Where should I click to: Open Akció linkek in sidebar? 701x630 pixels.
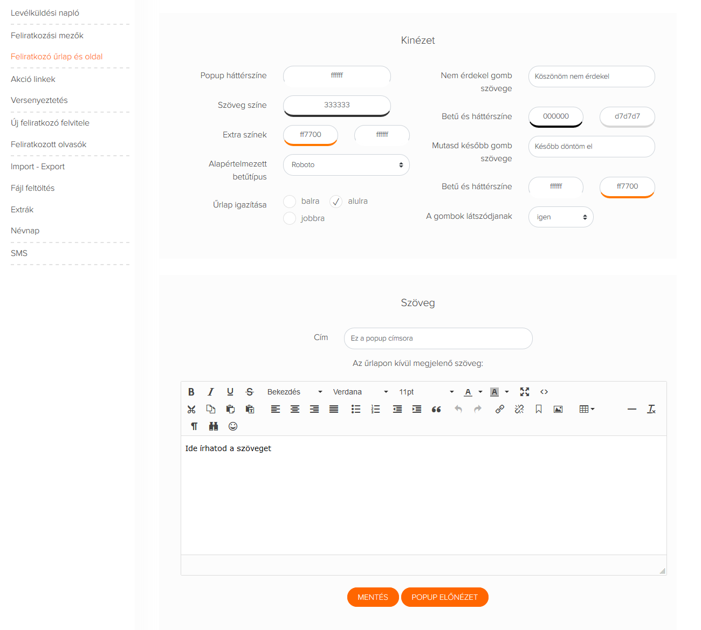(x=33, y=79)
